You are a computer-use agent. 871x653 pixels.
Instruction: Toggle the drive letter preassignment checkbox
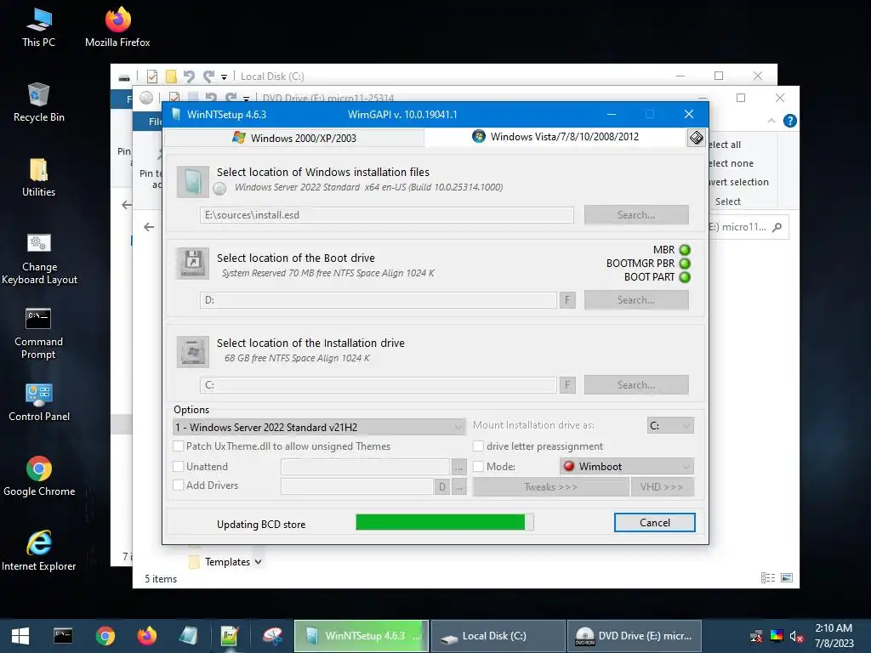478,446
